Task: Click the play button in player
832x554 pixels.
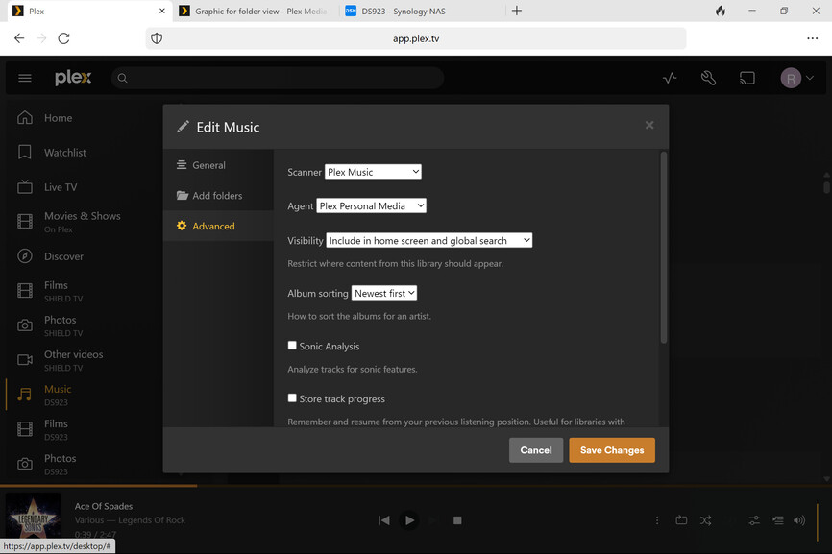Action: 409,520
